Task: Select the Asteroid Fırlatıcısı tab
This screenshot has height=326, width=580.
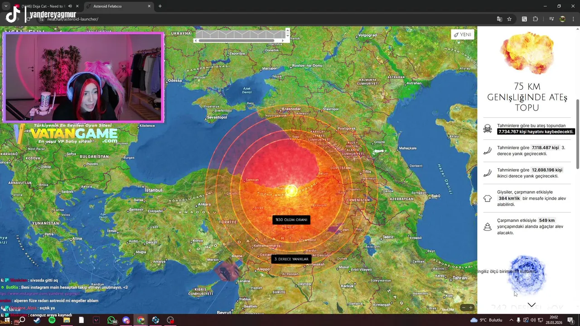Action: tap(118, 6)
